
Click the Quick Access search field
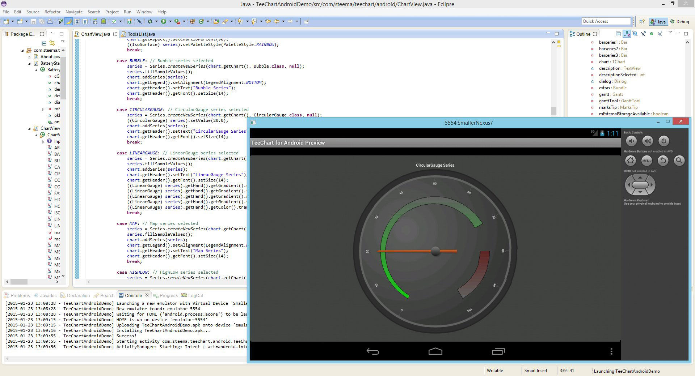(x=606, y=21)
